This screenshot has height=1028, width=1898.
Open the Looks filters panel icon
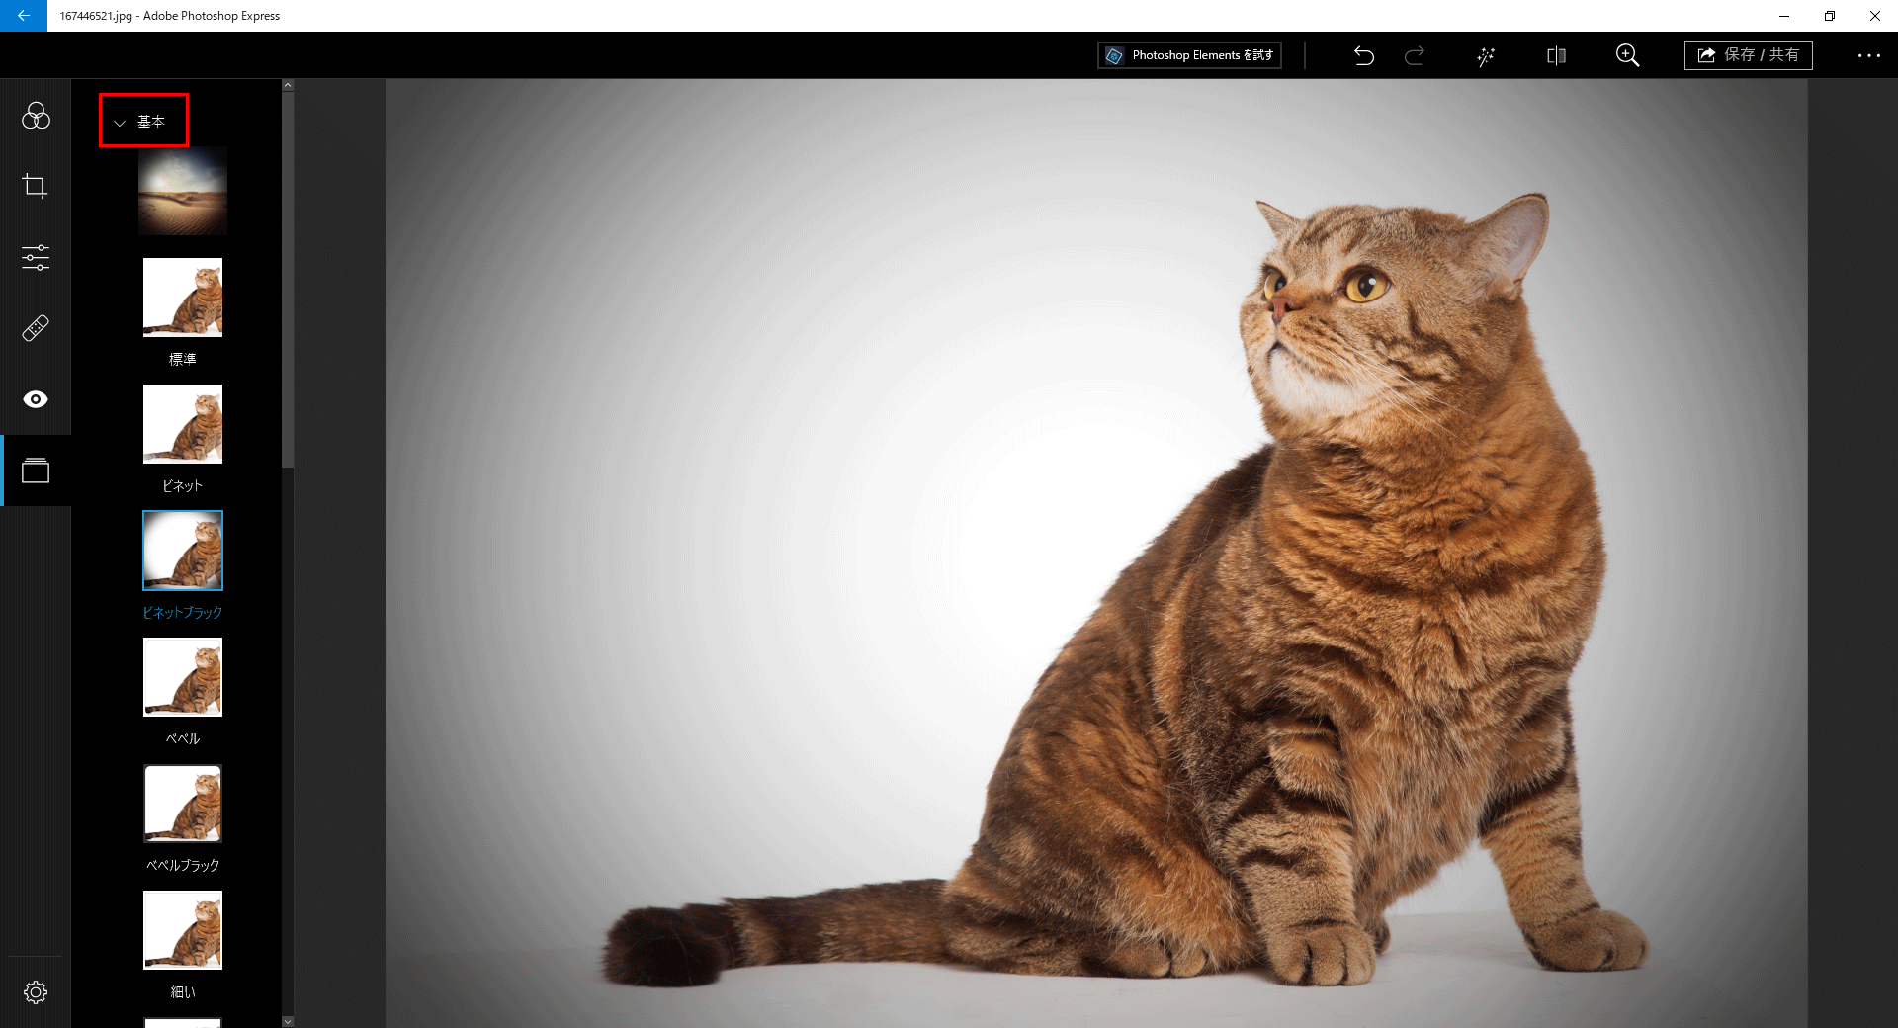(x=36, y=117)
